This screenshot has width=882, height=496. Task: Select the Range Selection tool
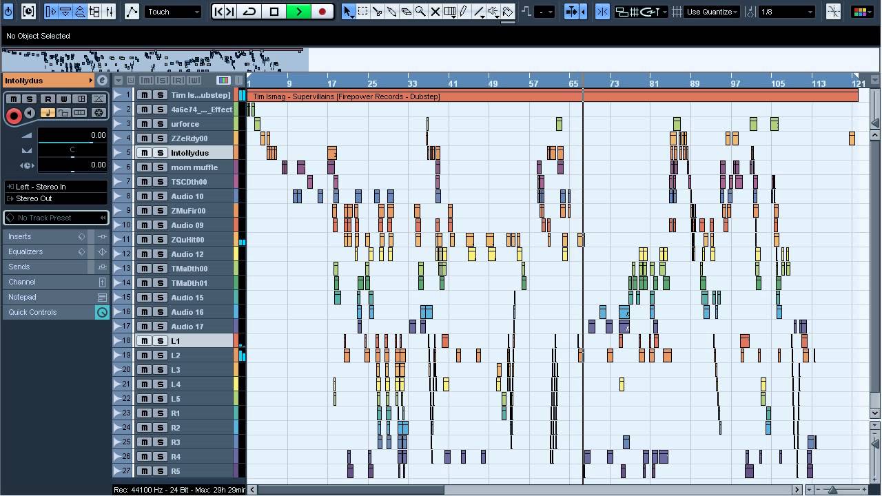[x=362, y=12]
